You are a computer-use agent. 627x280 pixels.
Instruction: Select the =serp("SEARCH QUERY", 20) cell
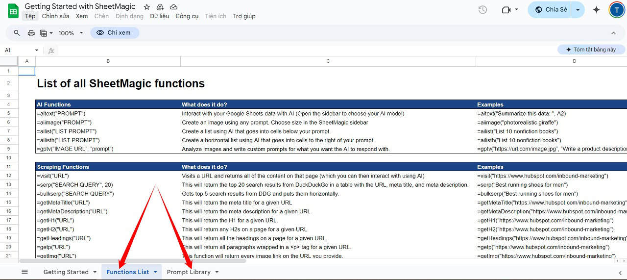(x=108, y=185)
